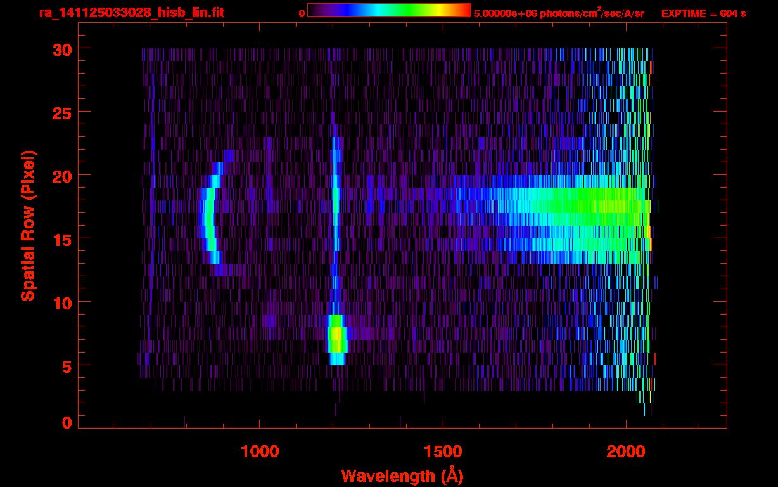This screenshot has height=487, width=778.
Task: Click the y-axis tick label 10
Action: (x=62, y=302)
